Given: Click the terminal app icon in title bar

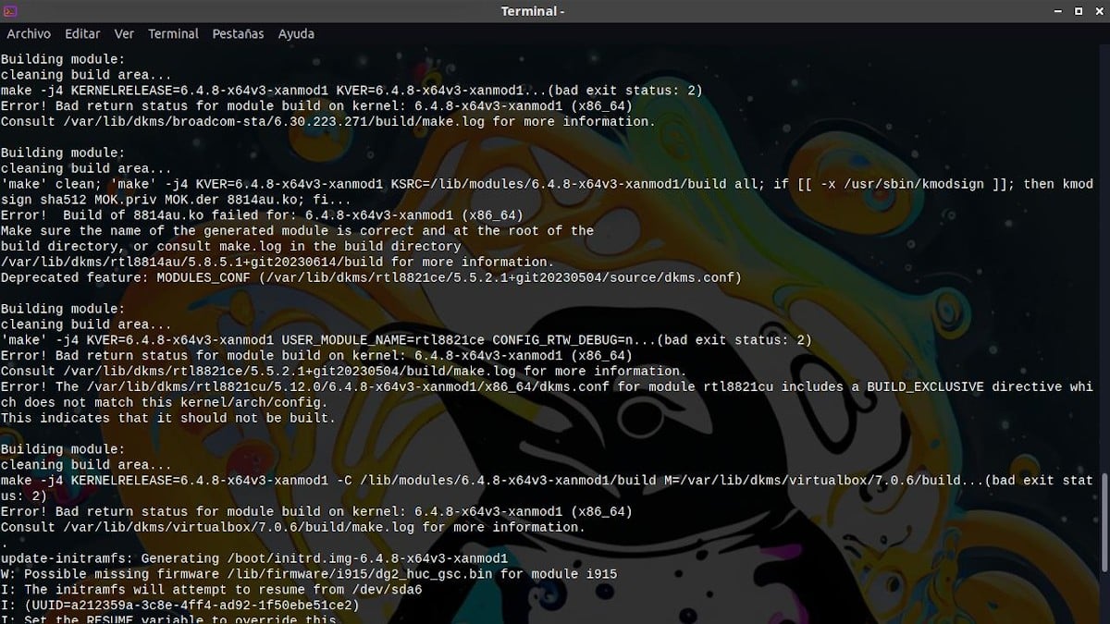Looking at the screenshot, I should (10, 11).
